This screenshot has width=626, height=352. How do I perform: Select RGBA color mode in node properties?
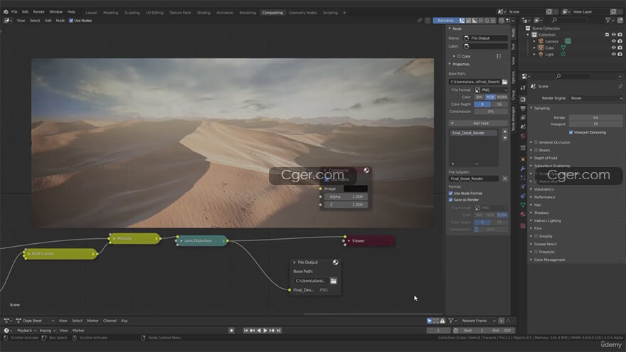(x=502, y=97)
